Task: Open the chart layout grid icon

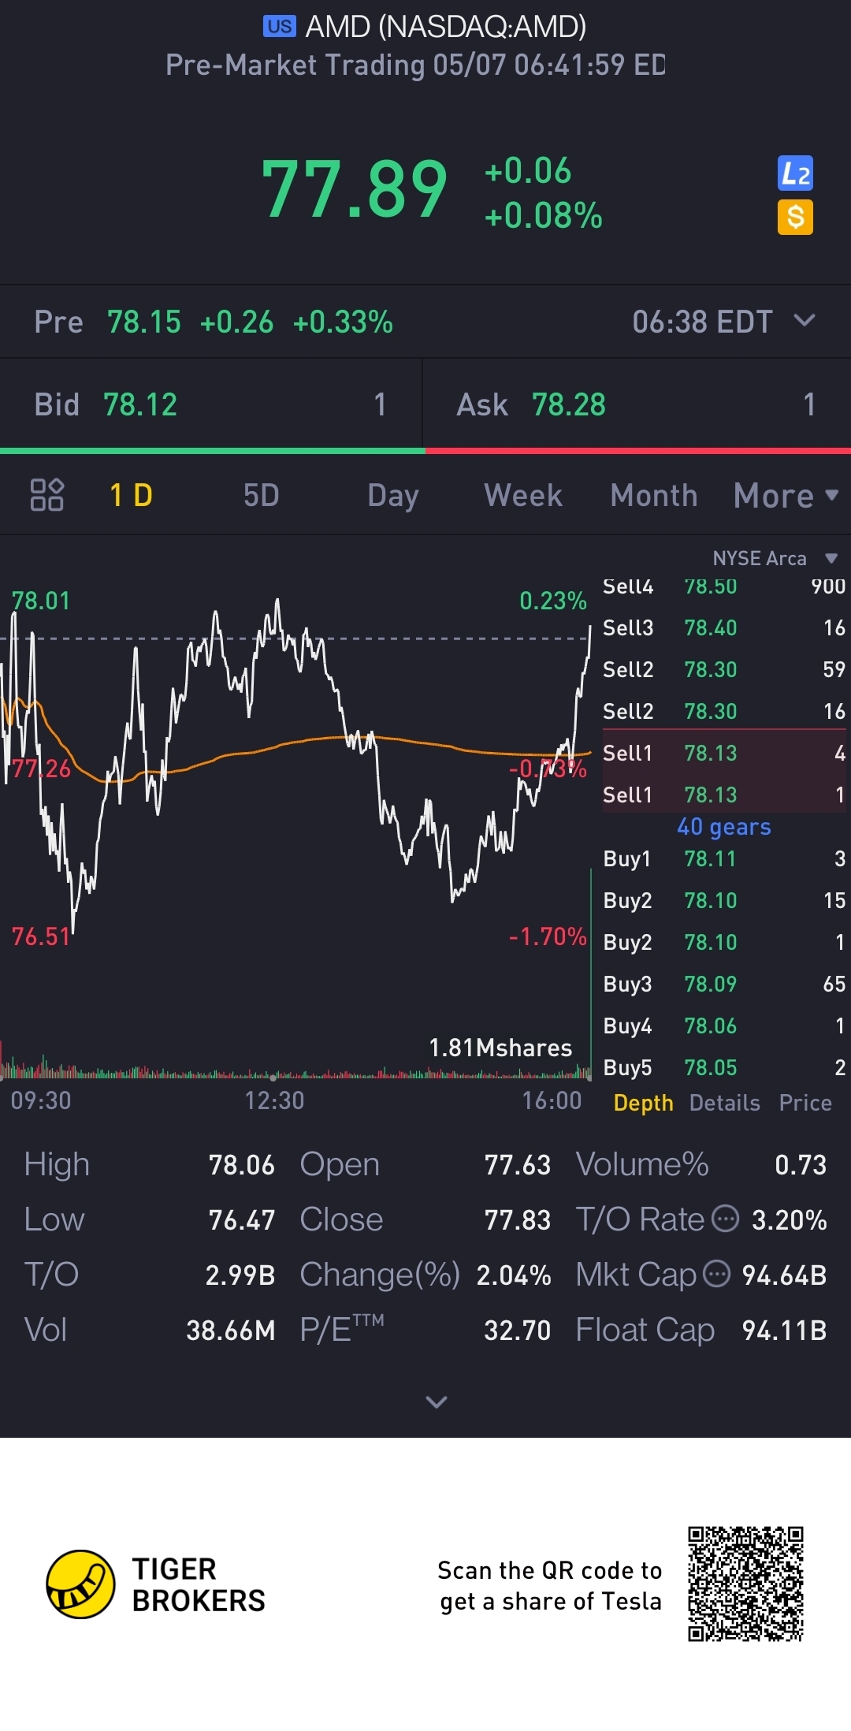Action: pos(46,495)
